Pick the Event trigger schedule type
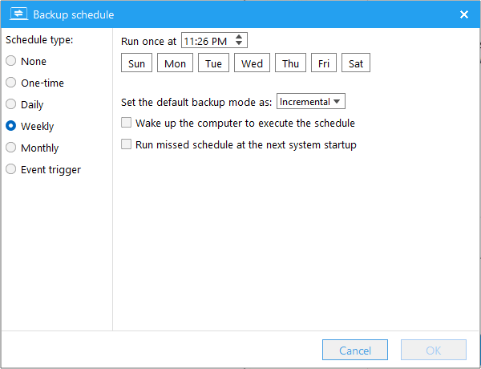481x369 pixels. pyautogui.click(x=11, y=169)
